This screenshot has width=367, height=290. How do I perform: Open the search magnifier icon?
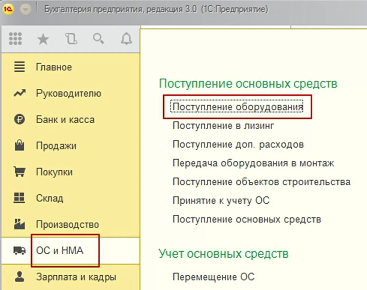click(x=98, y=39)
